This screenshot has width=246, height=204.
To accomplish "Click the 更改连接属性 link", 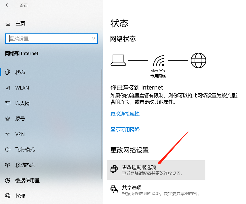I will [125, 114].
